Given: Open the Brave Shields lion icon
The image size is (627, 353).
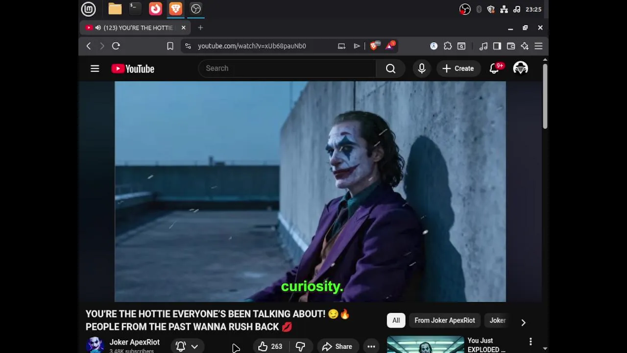Looking at the screenshot, I should click(x=374, y=46).
